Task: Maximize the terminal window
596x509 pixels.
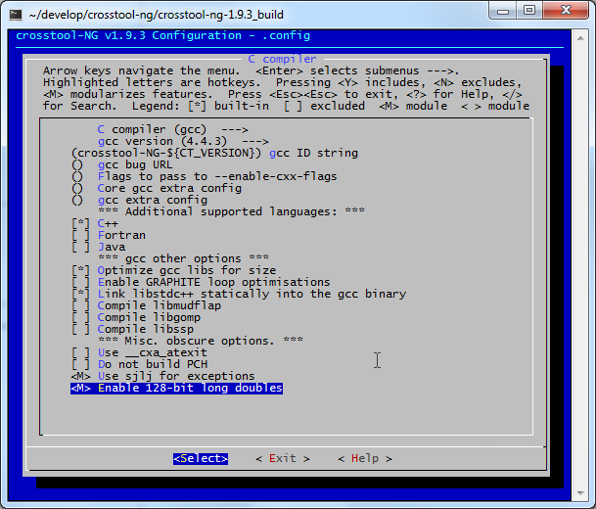Action: (x=529, y=11)
